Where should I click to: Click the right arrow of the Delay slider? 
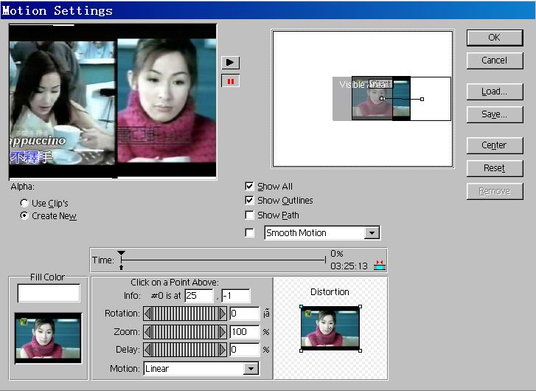222,350
